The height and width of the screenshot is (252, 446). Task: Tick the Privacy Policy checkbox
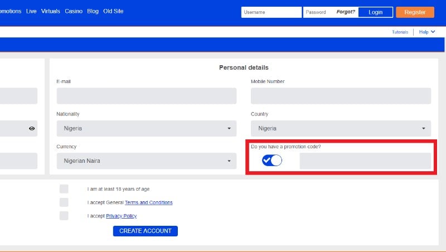click(x=64, y=216)
